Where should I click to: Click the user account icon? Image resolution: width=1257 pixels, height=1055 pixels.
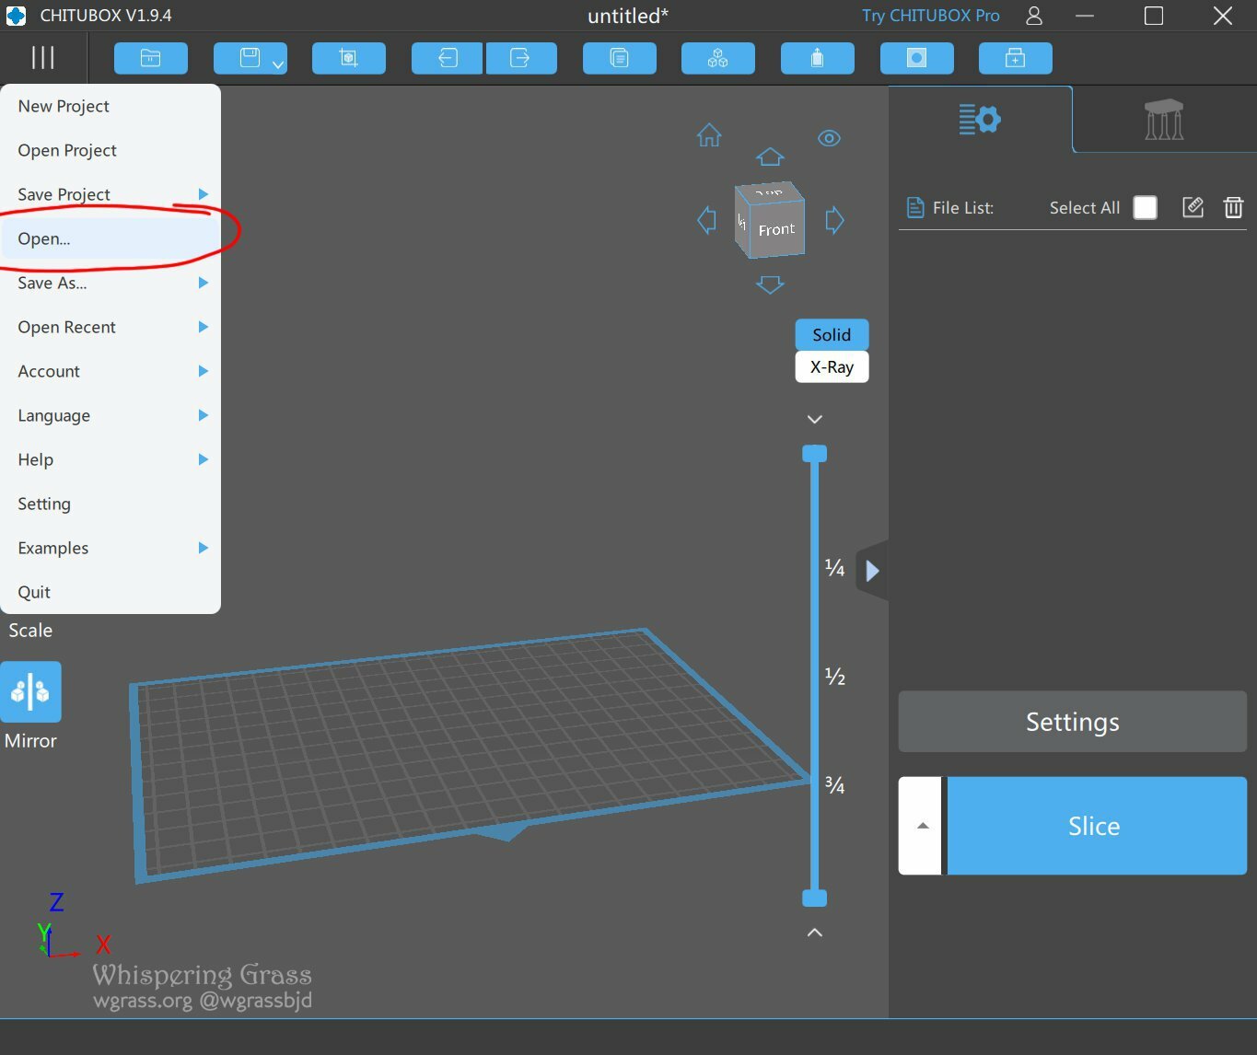pyautogui.click(x=1034, y=16)
